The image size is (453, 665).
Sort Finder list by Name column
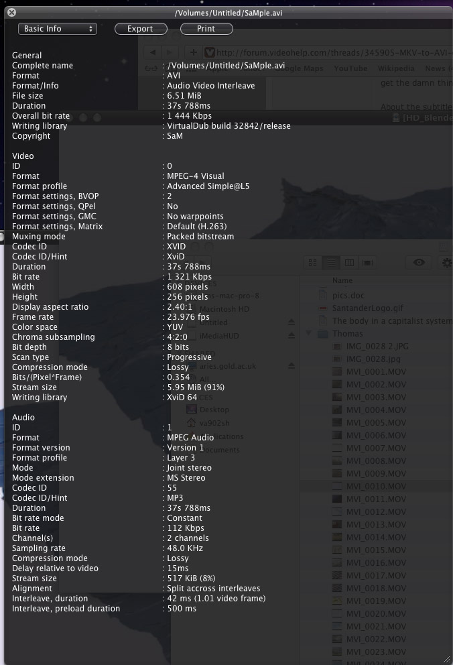tap(342, 280)
